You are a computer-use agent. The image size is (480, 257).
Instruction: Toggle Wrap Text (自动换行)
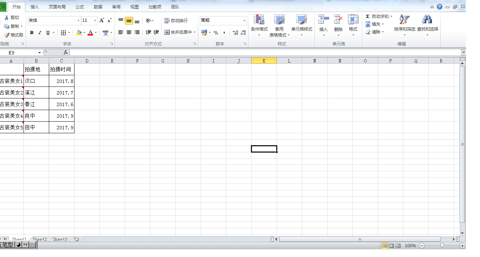(x=176, y=21)
